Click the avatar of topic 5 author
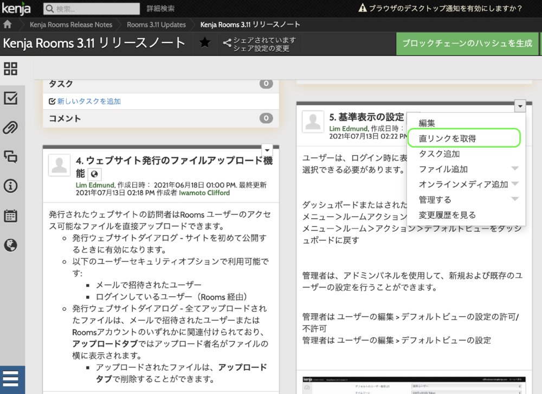The width and height of the screenshot is (542, 394). pos(313,122)
